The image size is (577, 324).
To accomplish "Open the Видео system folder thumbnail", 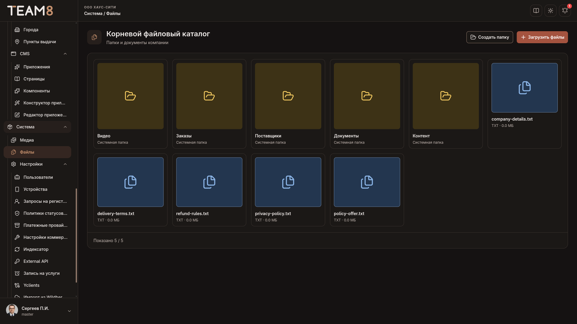I will point(130,96).
